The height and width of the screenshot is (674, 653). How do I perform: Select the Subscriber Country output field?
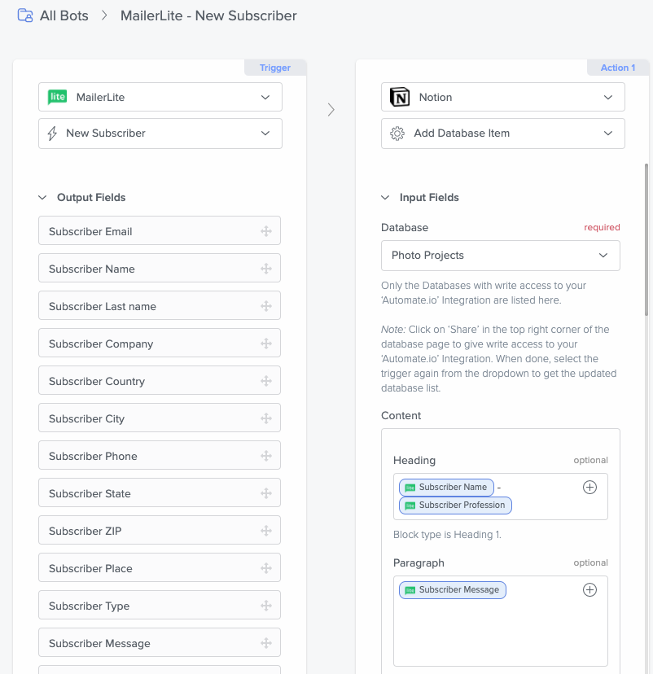[x=160, y=380]
